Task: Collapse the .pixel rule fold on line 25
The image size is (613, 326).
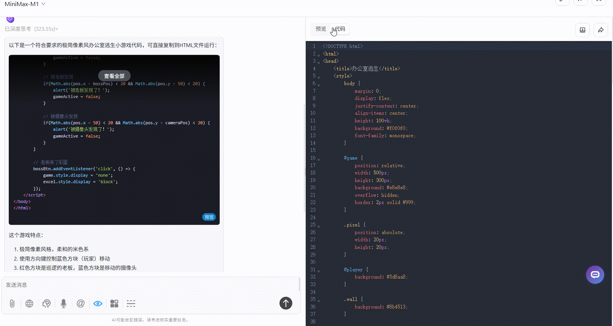Action: pos(319,226)
